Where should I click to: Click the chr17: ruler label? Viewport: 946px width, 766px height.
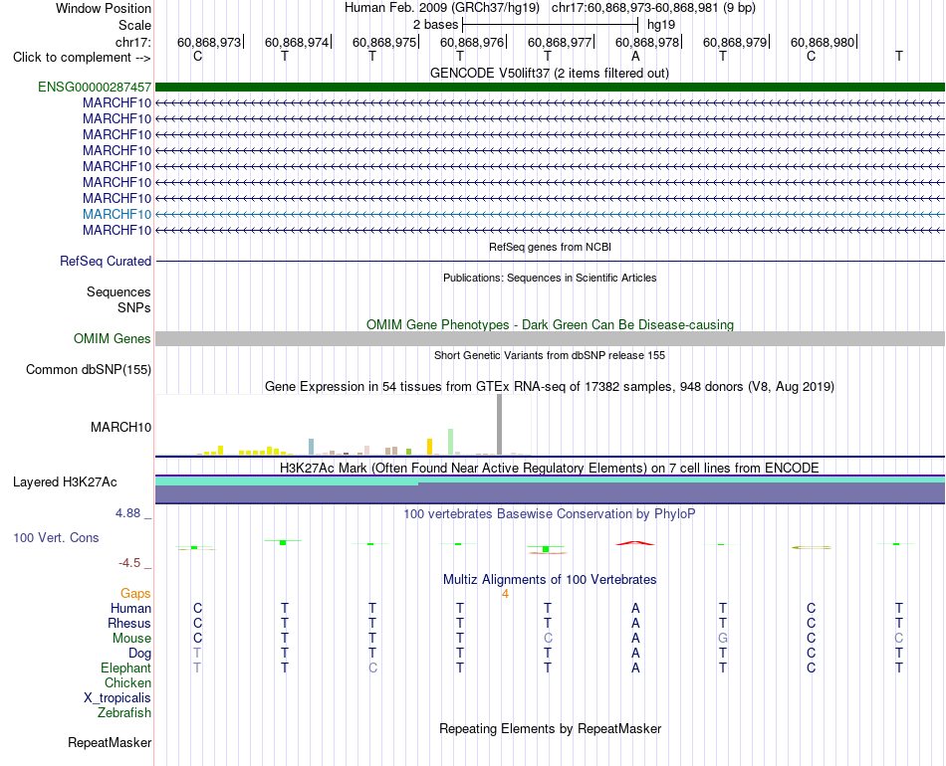[x=133, y=42]
